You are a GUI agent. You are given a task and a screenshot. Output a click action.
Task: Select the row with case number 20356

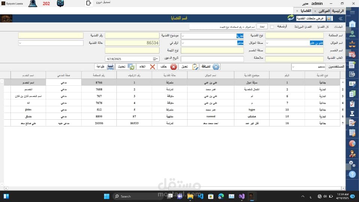(172, 123)
